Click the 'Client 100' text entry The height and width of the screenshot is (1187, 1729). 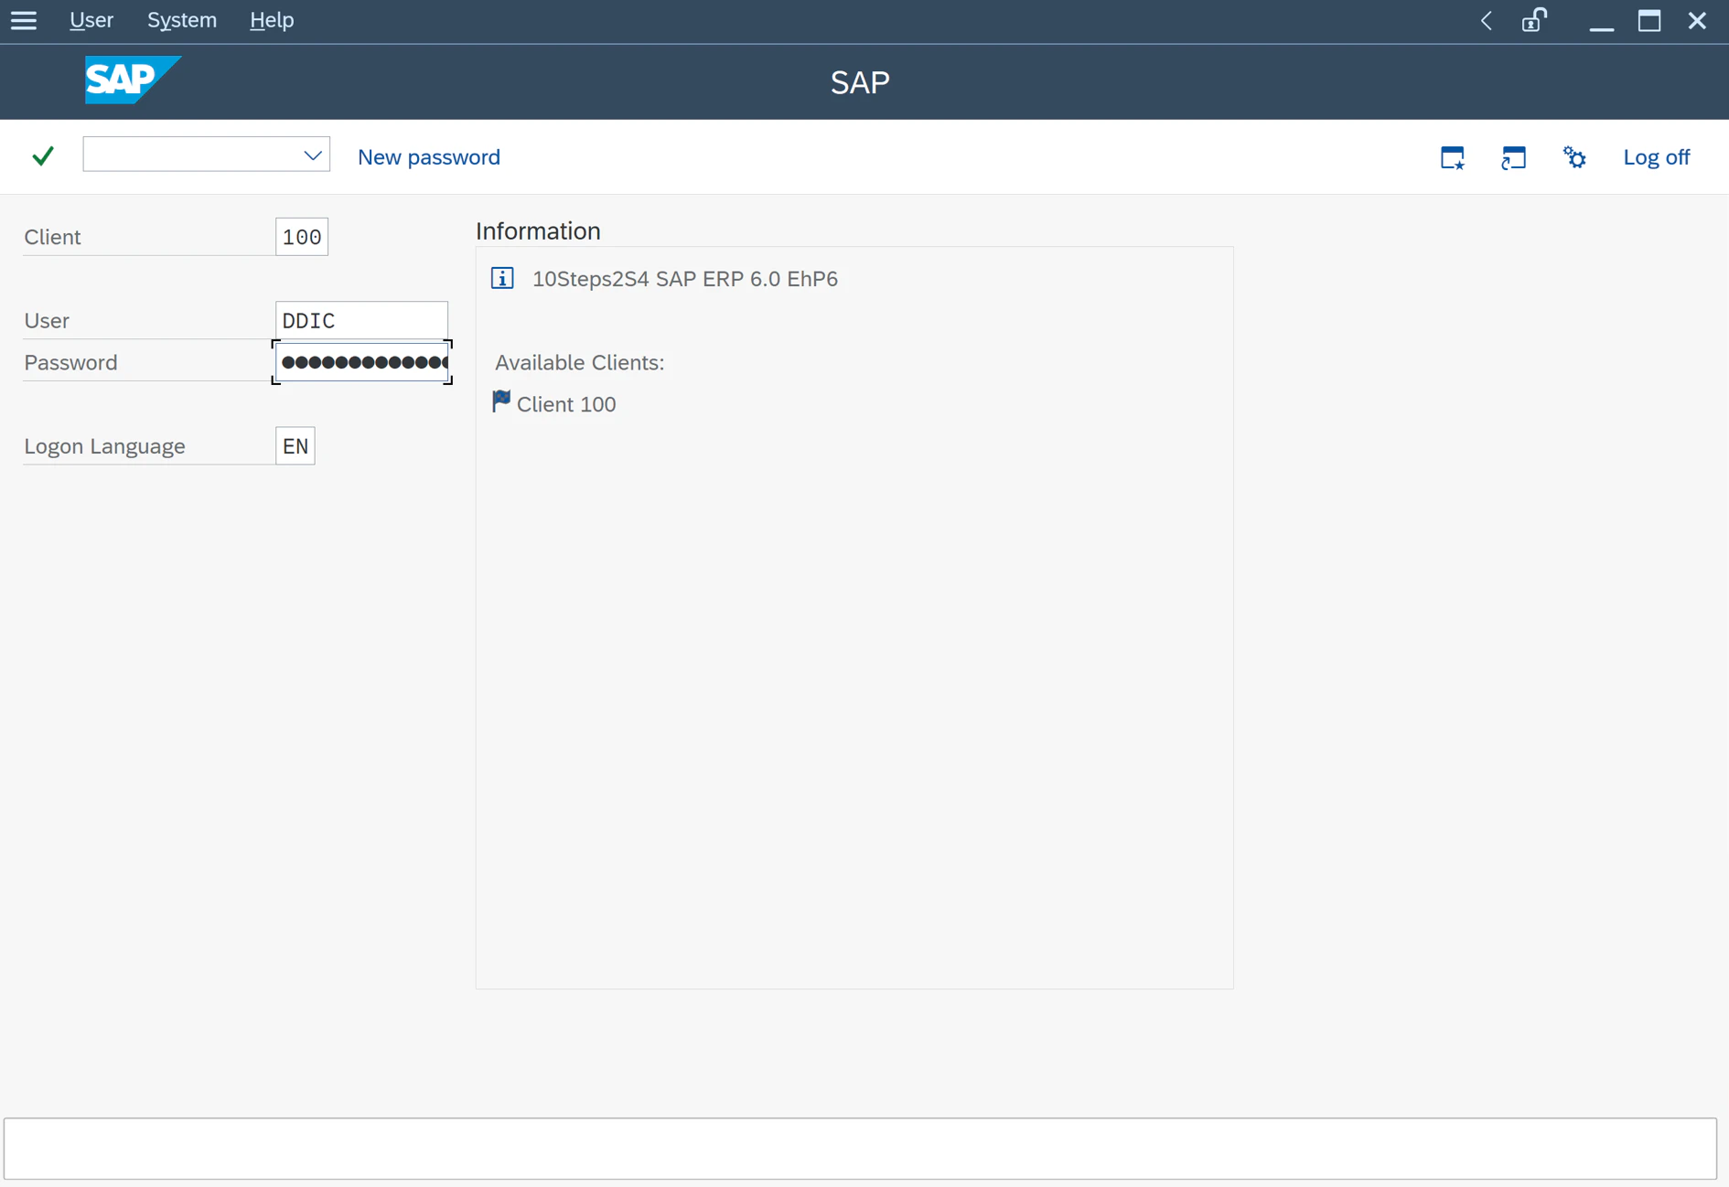point(566,404)
